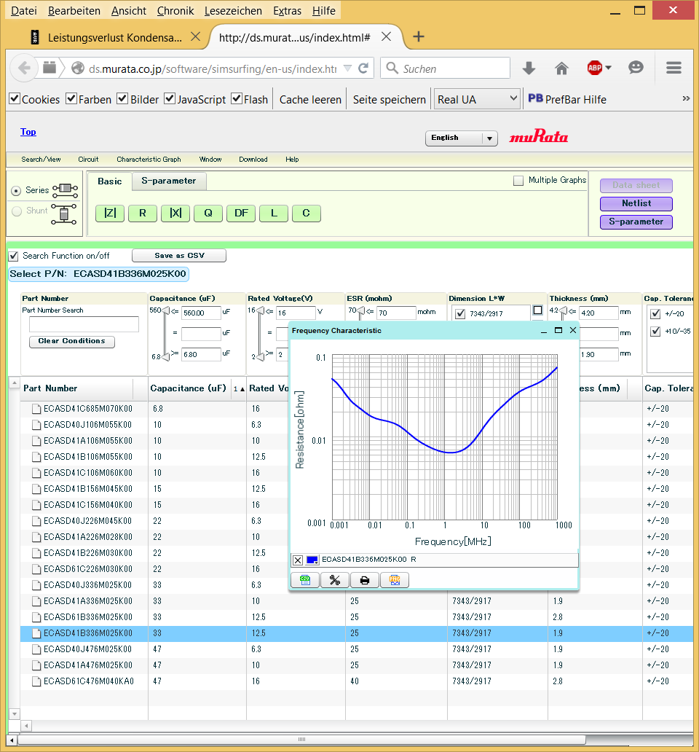Show more PrefBar items chevron
Screen dimensions: 699x752
pyautogui.click(x=686, y=98)
